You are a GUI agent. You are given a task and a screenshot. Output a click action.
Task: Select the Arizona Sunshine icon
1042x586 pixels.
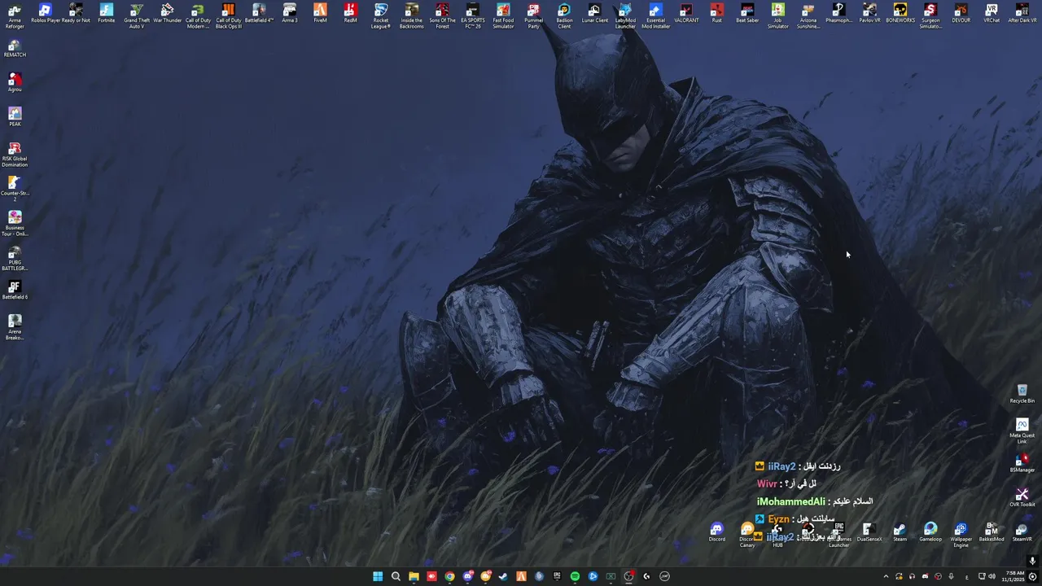808,15
